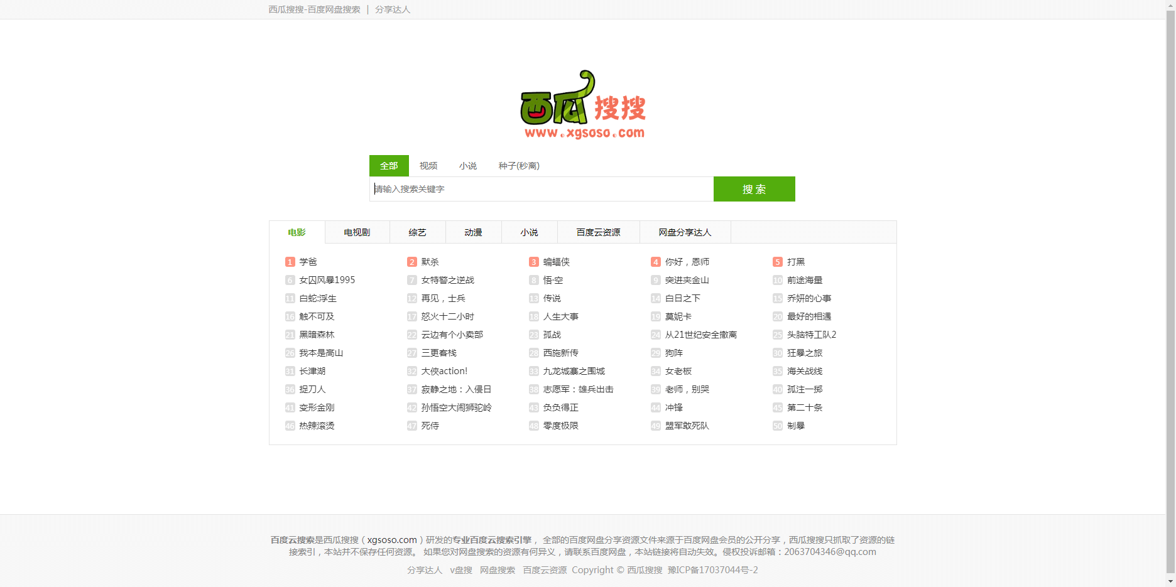
Task: Choose the 种子(秒离) search type
Action: [x=519, y=166]
